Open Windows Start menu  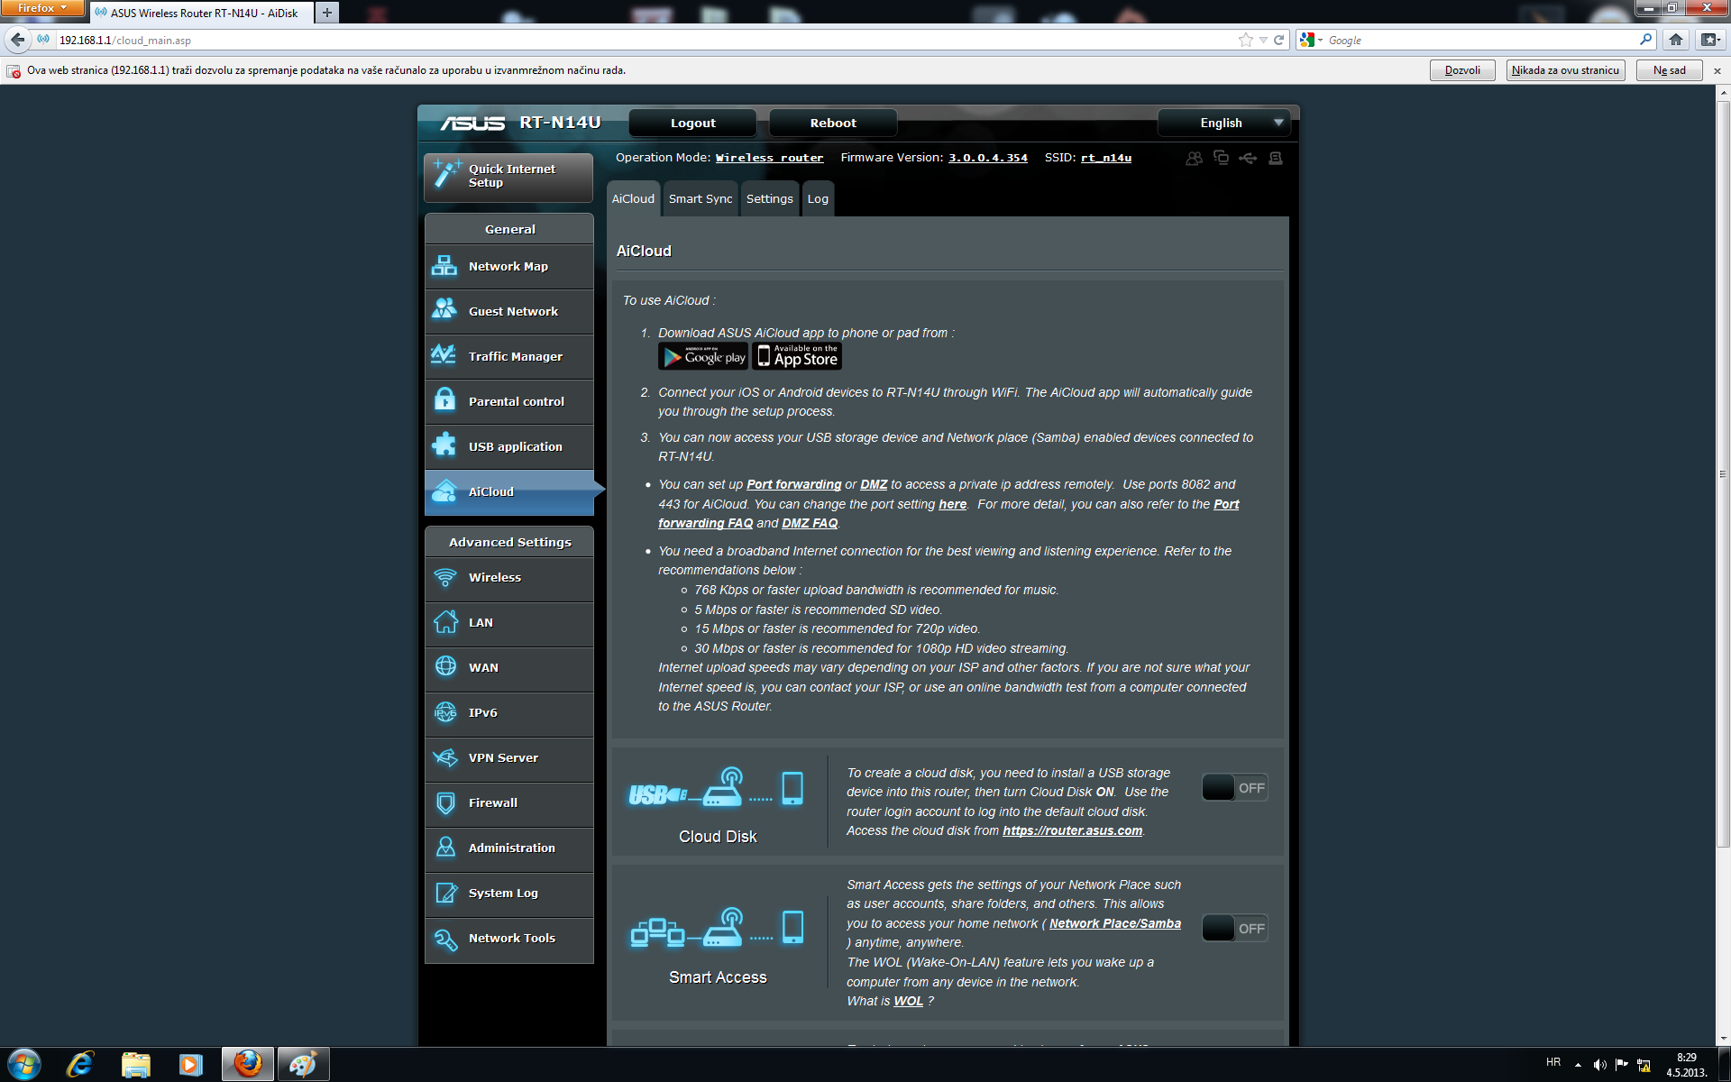pyautogui.click(x=23, y=1065)
